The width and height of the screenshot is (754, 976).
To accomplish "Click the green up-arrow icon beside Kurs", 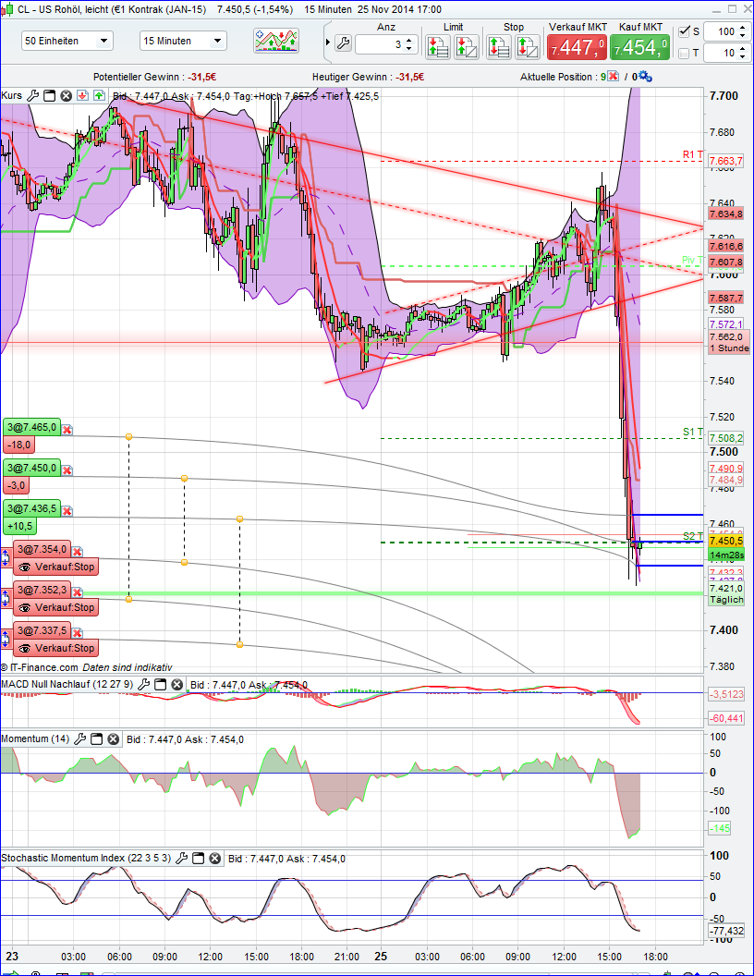I will [x=99, y=95].
